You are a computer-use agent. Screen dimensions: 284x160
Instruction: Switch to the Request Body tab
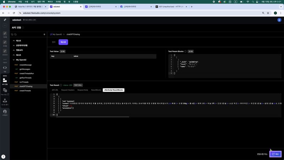[83, 90]
